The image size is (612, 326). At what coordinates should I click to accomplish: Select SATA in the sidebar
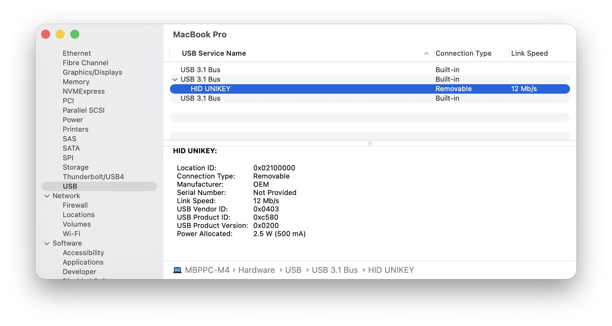coord(71,148)
